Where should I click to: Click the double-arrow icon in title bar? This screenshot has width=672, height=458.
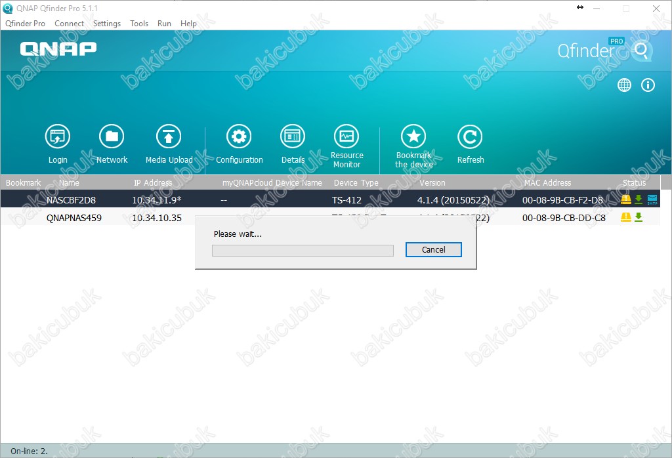point(580,7)
